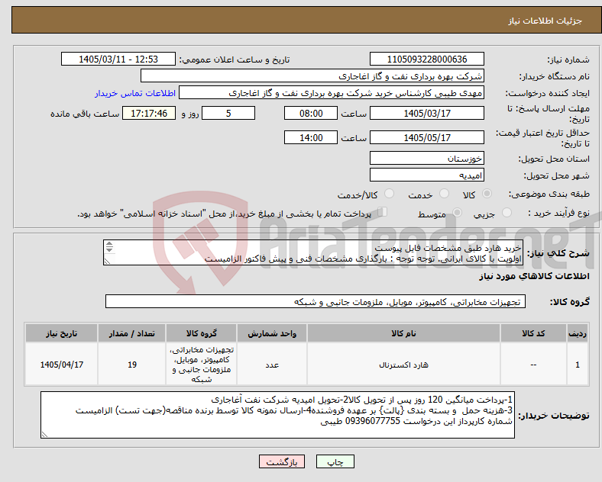Select the کالا radio button

pos(487,194)
